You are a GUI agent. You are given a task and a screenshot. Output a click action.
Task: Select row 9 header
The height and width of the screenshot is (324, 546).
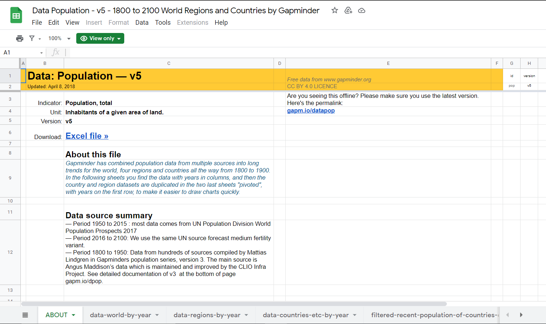tap(10, 178)
